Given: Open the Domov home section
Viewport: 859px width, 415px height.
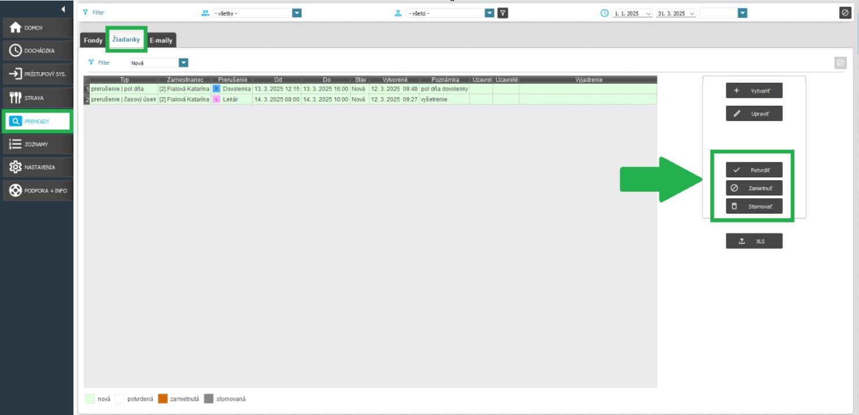Looking at the screenshot, I should tap(37, 28).
